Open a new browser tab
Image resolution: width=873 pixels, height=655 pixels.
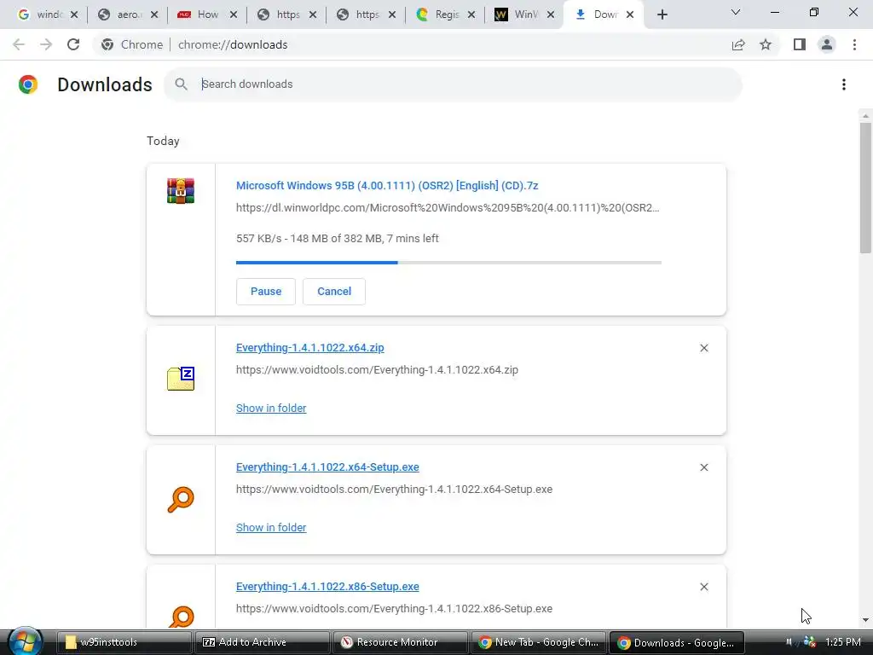click(x=662, y=14)
